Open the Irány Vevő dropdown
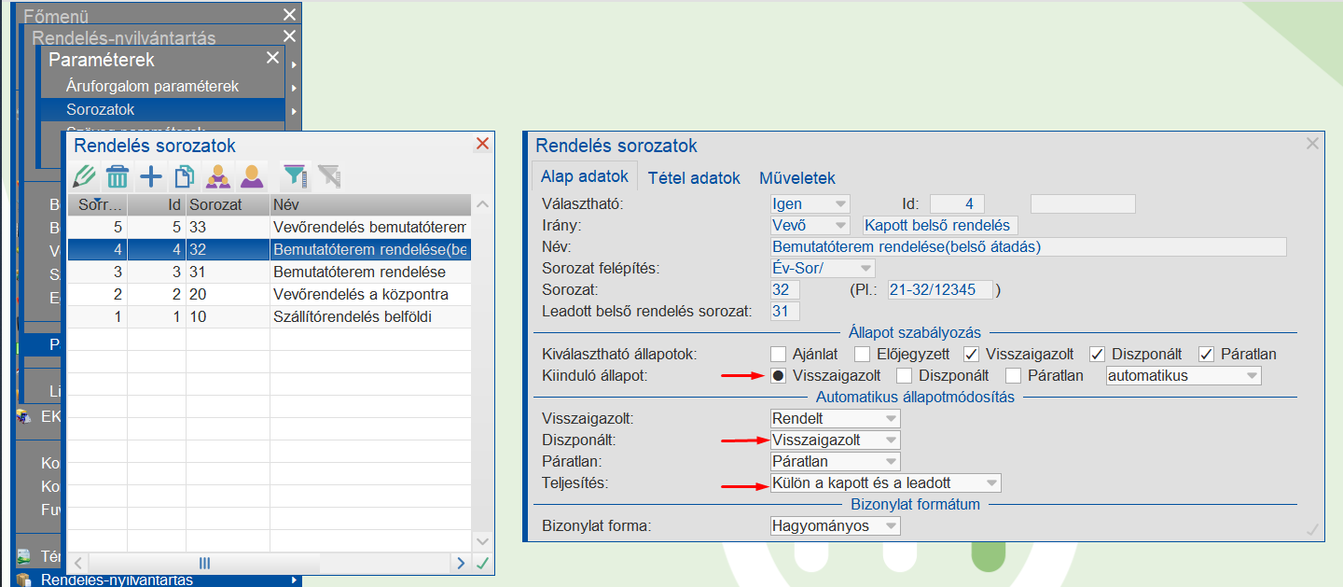1343x587 pixels. click(x=810, y=225)
